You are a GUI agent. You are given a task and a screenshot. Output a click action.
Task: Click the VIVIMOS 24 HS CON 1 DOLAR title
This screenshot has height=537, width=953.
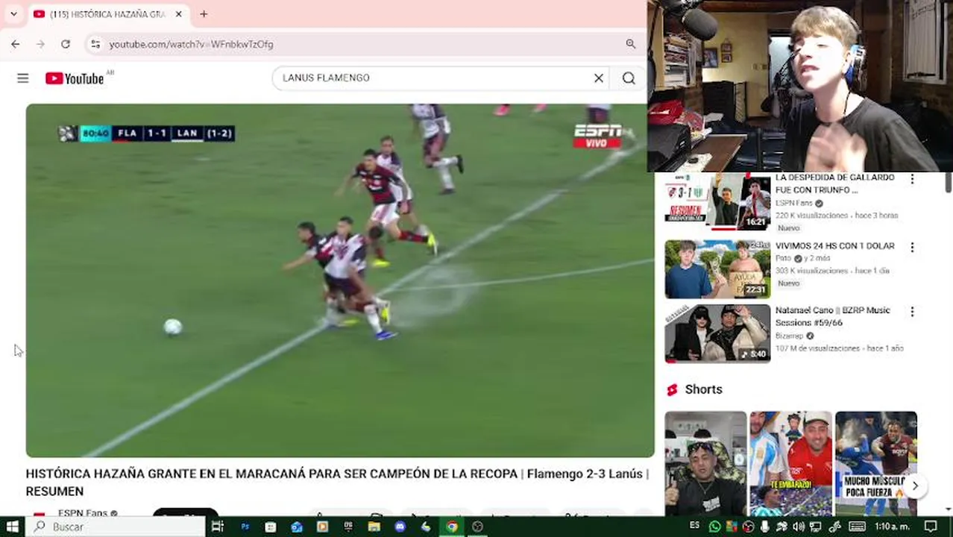coord(834,246)
